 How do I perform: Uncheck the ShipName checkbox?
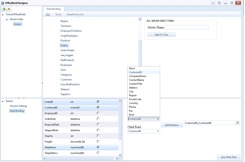coord(98,147)
